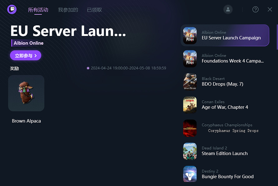Image resolution: width=278 pixels, height=186 pixels.
Task: Open the 已领取 tab
Action: click(94, 10)
